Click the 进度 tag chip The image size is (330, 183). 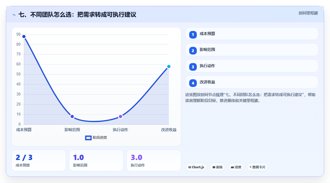coord(236,167)
